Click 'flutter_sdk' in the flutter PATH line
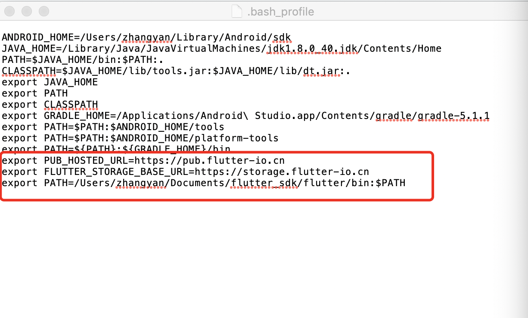This screenshot has height=318, width=528. 264,183
